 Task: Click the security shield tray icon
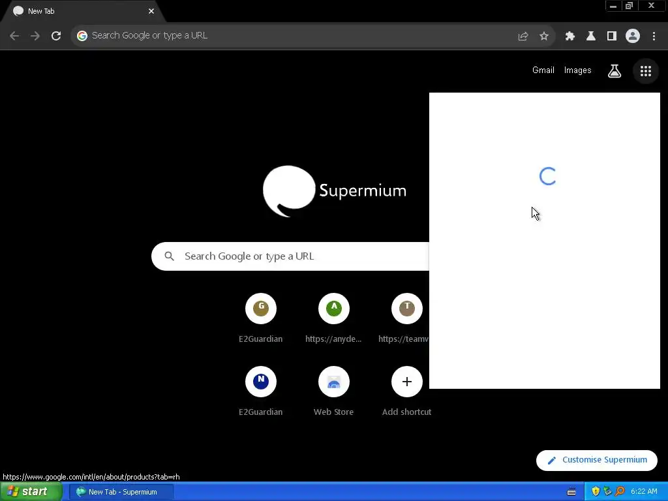pyautogui.click(x=596, y=492)
